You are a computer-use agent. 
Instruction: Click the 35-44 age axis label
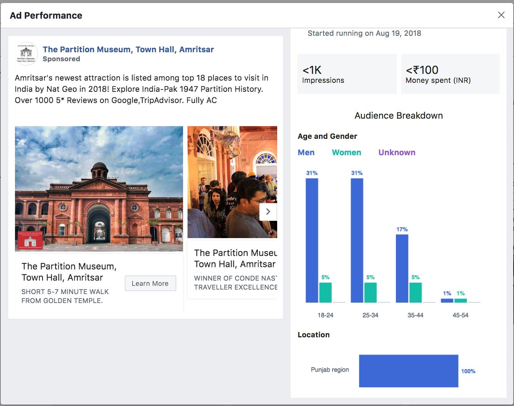[415, 315]
